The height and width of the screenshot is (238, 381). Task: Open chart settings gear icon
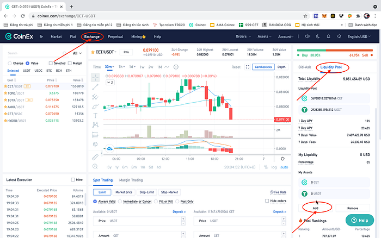click(x=282, y=159)
